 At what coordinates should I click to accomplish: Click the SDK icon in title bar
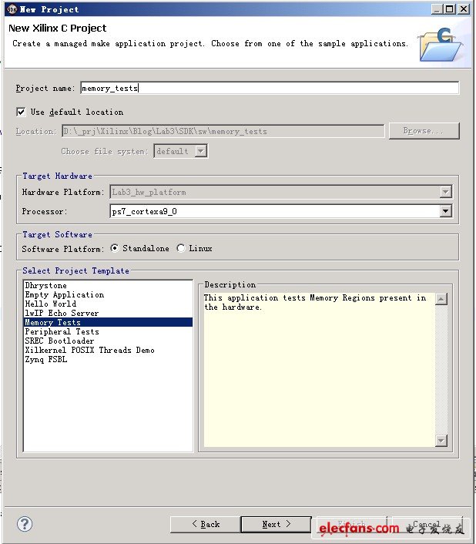[12, 8]
